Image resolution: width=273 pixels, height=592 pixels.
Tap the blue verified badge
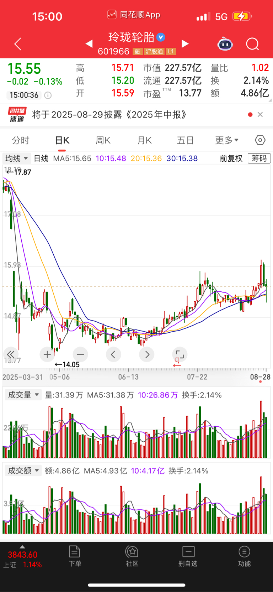click(x=161, y=37)
